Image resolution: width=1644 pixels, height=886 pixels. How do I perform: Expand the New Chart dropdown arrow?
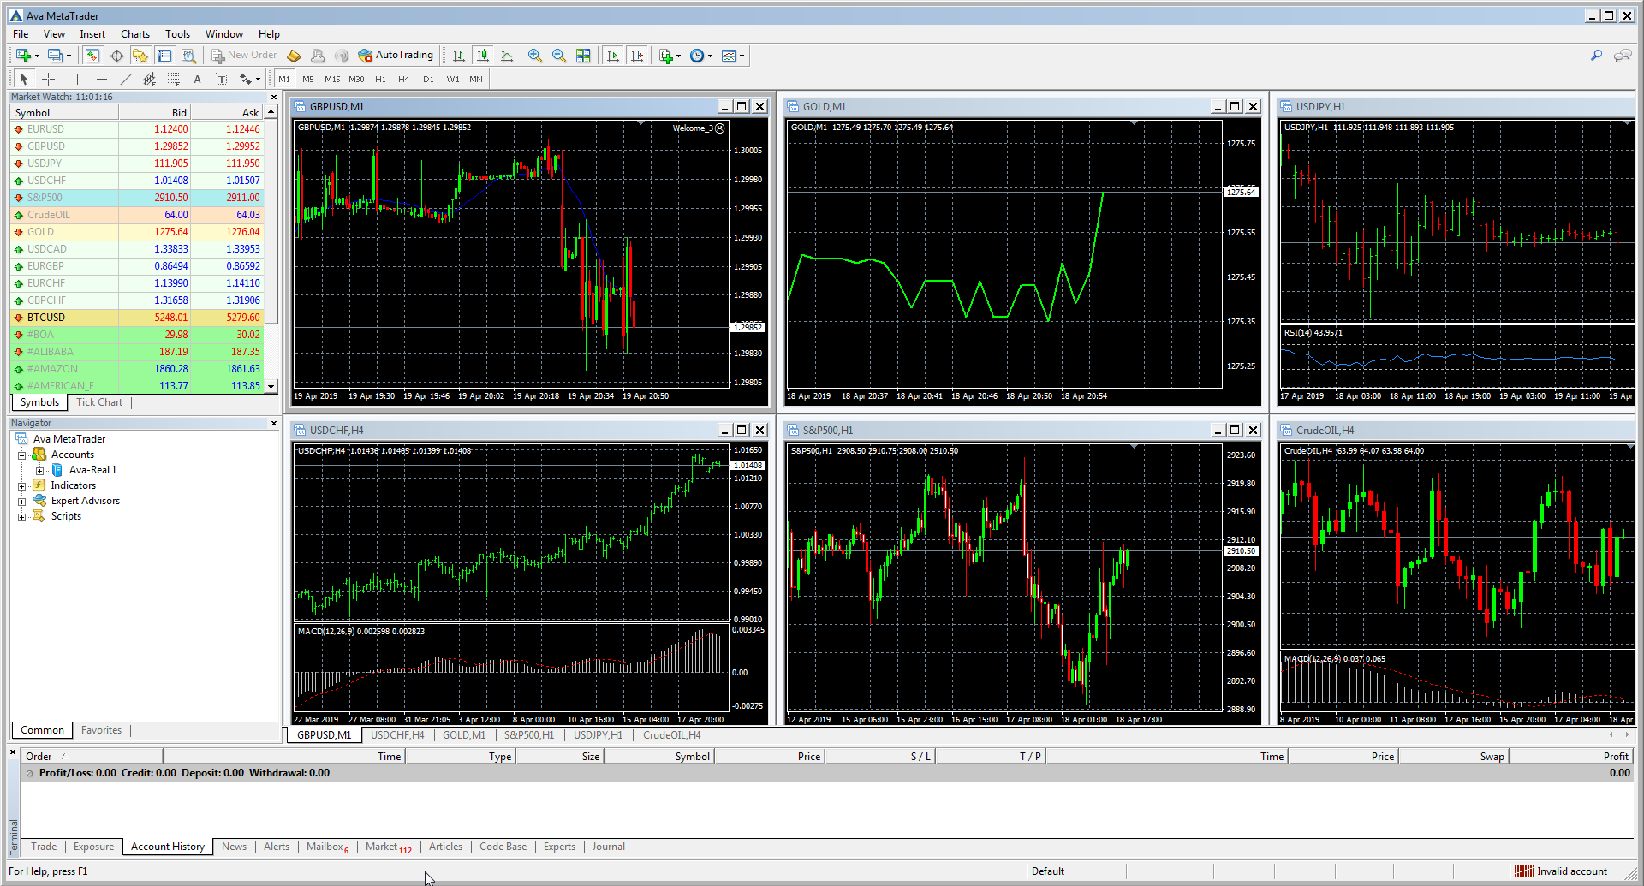pyautogui.click(x=37, y=56)
